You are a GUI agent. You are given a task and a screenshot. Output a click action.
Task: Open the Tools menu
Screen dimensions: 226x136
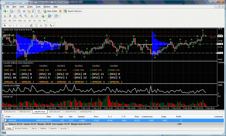[x=38, y=7]
